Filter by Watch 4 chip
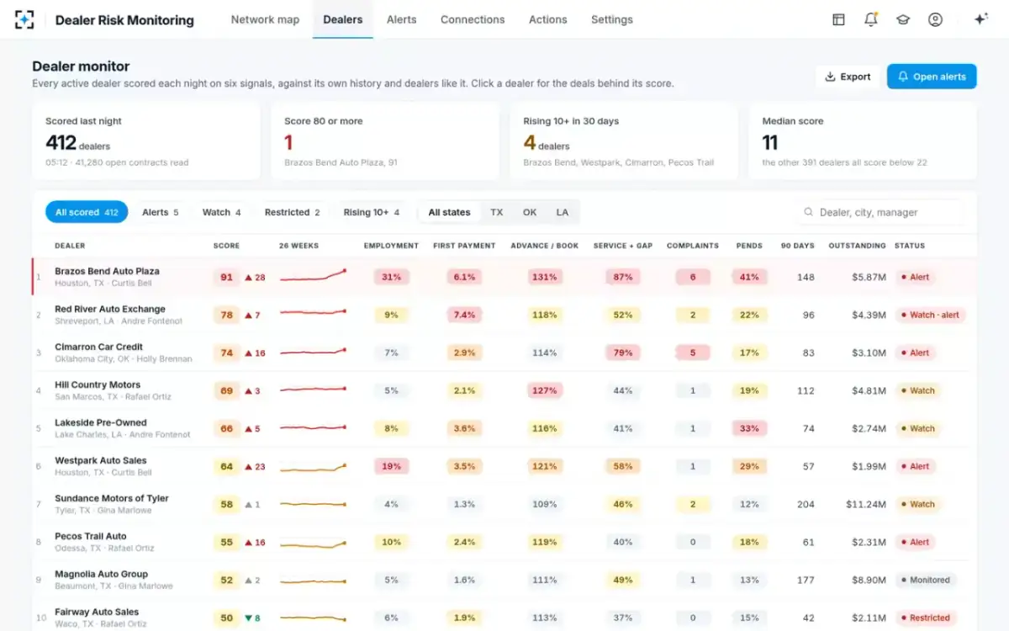Viewport: 1009px width, 631px height. tap(221, 213)
